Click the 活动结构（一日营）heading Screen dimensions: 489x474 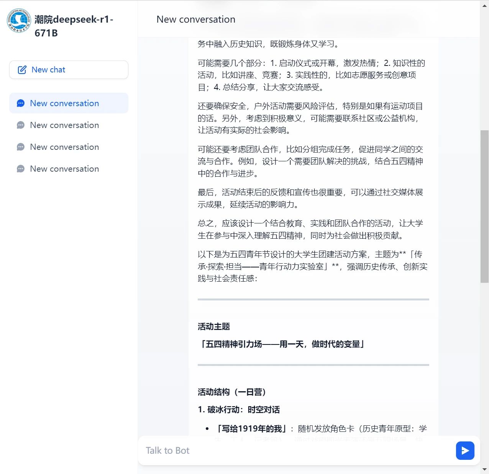231,392
